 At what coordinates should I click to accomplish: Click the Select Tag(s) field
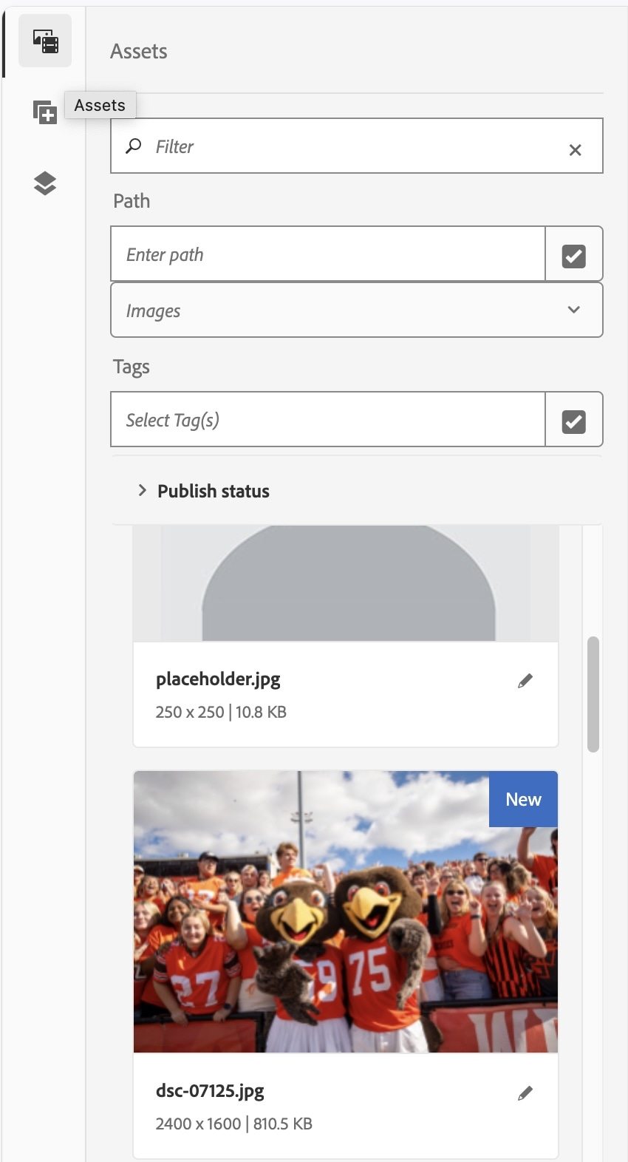click(x=328, y=420)
